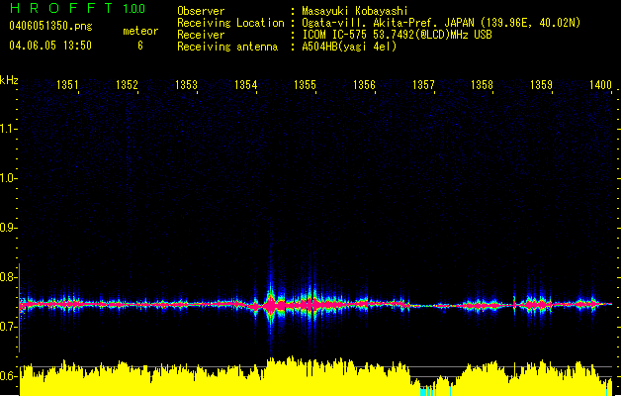
Task: Click the 1353 time axis marker
Action: coord(186,85)
